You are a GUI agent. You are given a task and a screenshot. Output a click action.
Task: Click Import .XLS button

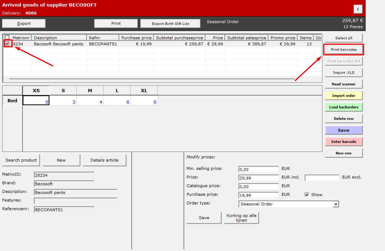pos(344,73)
